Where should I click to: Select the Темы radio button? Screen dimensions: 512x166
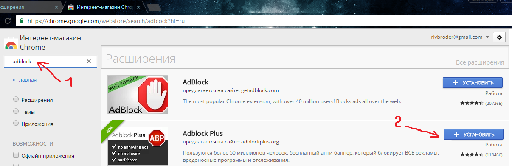(x=16, y=112)
